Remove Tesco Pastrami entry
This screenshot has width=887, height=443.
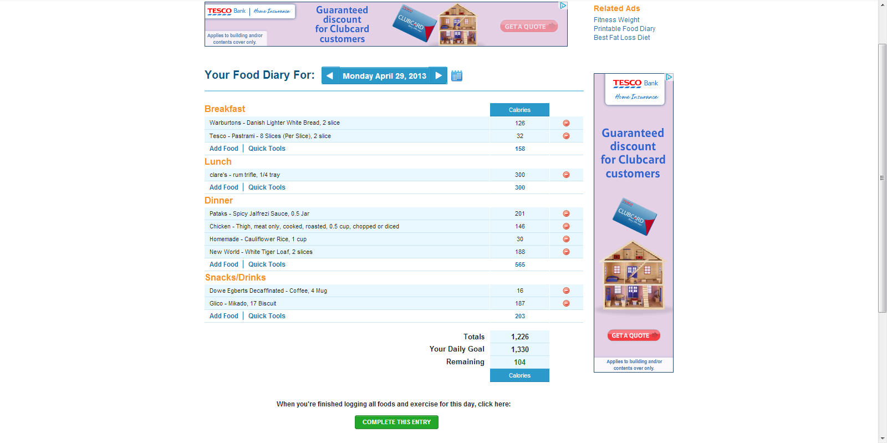(x=566, y=136)
